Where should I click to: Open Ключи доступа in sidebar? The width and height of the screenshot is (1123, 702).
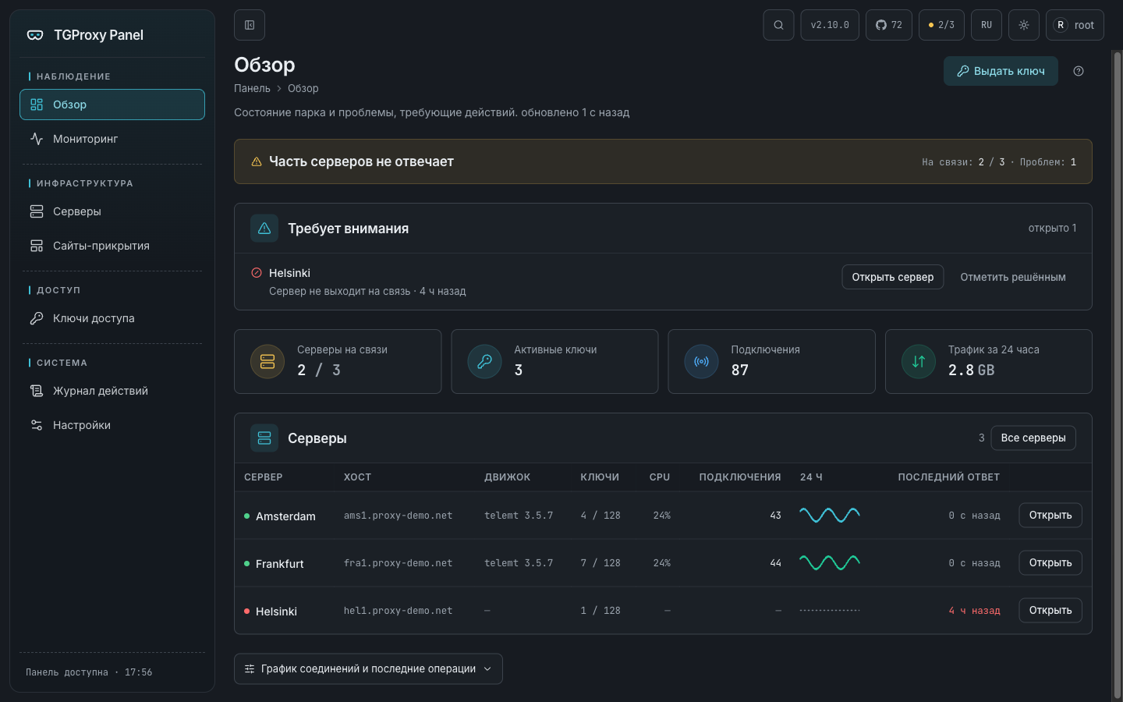pos(112,318)
